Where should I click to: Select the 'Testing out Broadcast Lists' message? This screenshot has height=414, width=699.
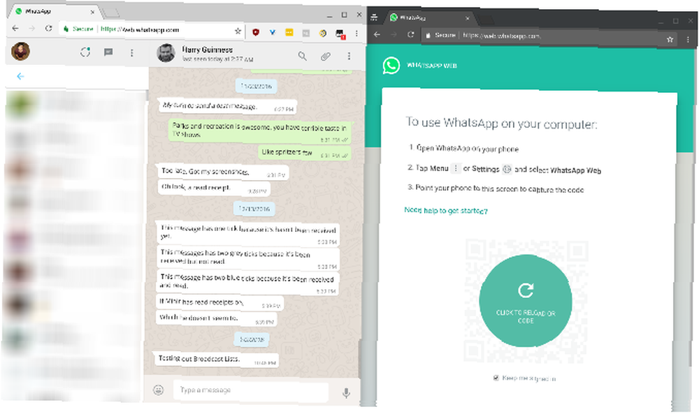coord(216,359)
